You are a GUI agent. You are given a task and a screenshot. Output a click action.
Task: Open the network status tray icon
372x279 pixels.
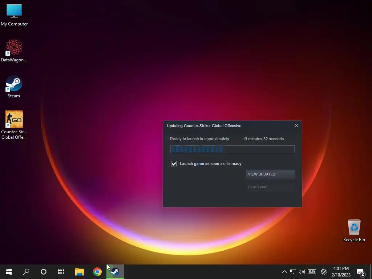[293, 272]
